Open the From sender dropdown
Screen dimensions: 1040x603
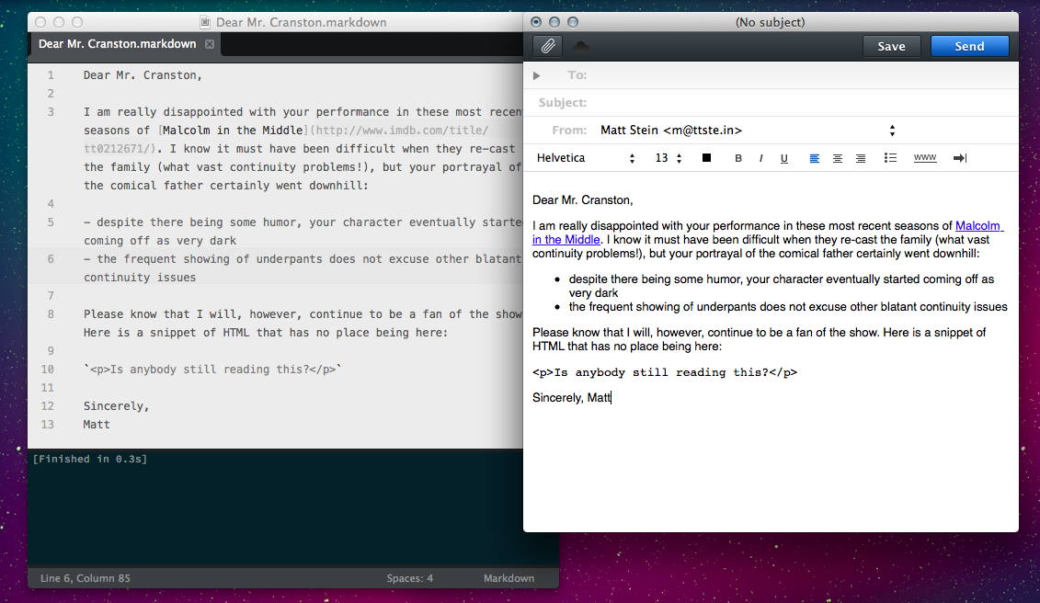pyautogui.click(x=748, y=130)
